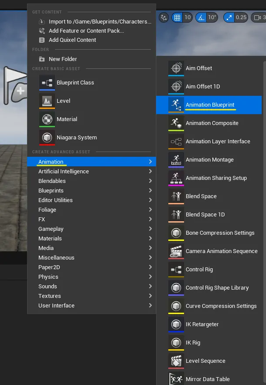This screenshot has height=385, width=266.
Task: Click the IK Retargeter icon
Action: tap(176, 324)
